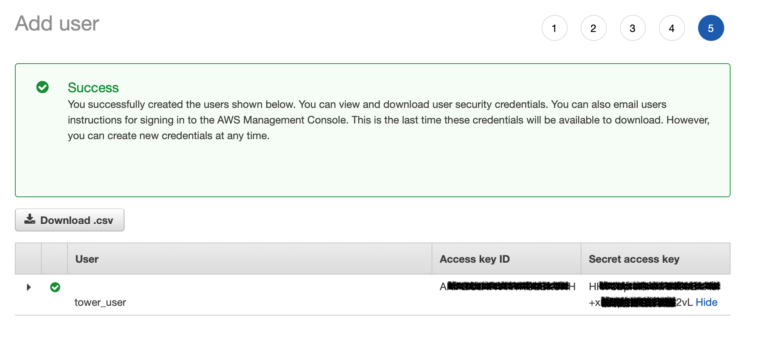Select the tower_user username text
The height and width of the screenshot is (346, 776).
[100, 302]
